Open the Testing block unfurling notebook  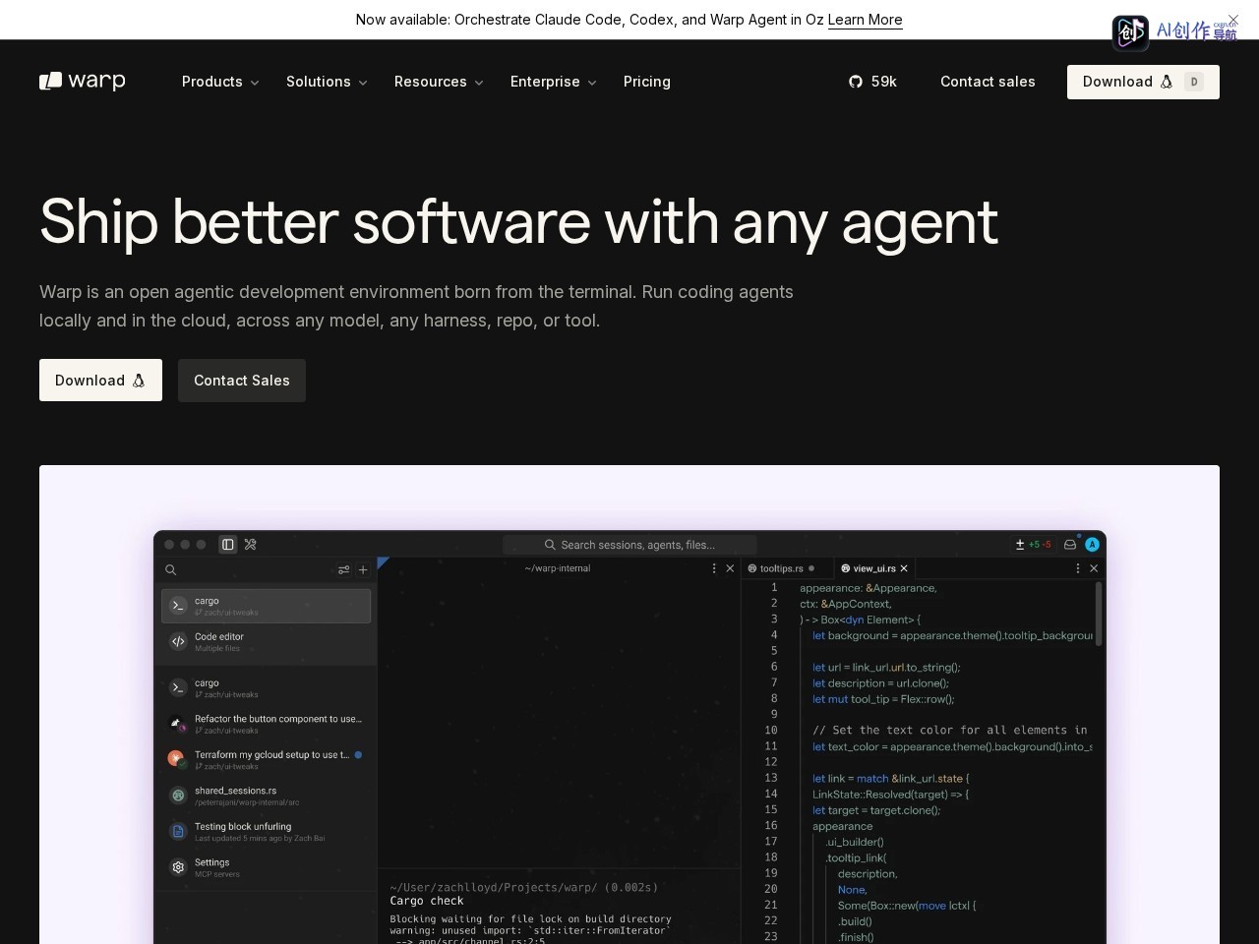click(266, 832)
